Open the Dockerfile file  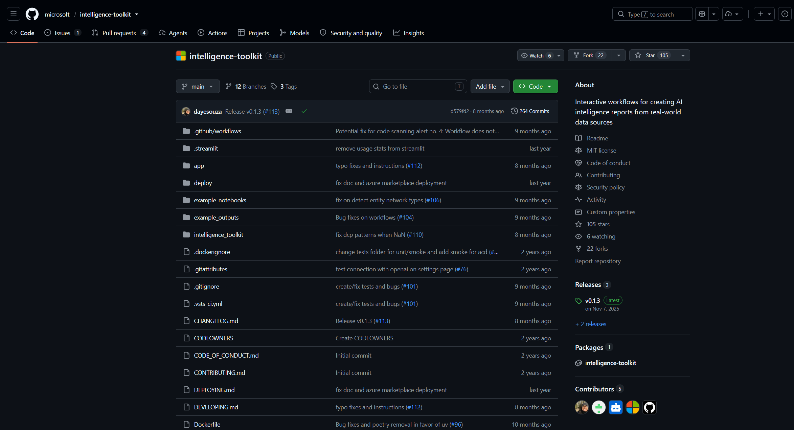[x=207, y=425]
